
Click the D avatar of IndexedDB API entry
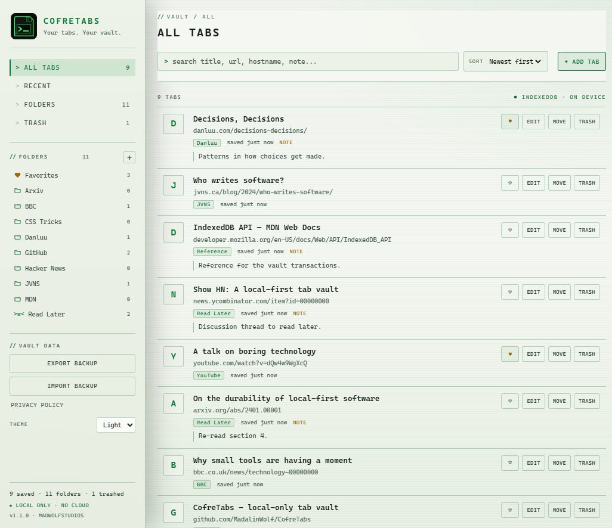tap(174, 232)
